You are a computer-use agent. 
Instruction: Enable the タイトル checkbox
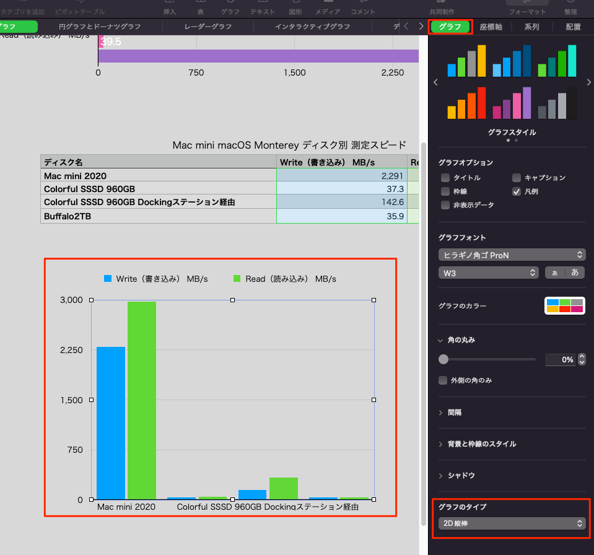coord(445,178)
